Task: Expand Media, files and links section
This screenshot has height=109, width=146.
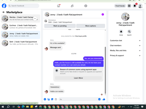Action: pyautogui.click(x=125, y=51)
